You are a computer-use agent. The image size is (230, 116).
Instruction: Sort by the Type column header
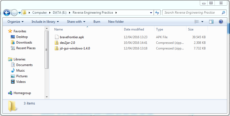[x=159, y=29]
